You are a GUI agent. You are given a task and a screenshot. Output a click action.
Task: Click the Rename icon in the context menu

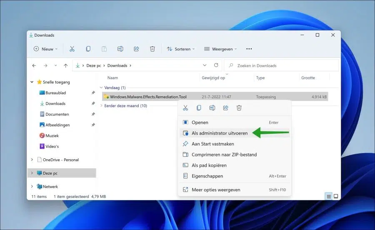212,108
